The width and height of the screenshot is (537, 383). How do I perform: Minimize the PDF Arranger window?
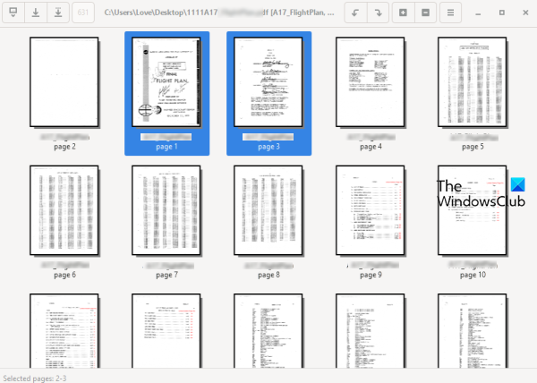tap(478, 13)
